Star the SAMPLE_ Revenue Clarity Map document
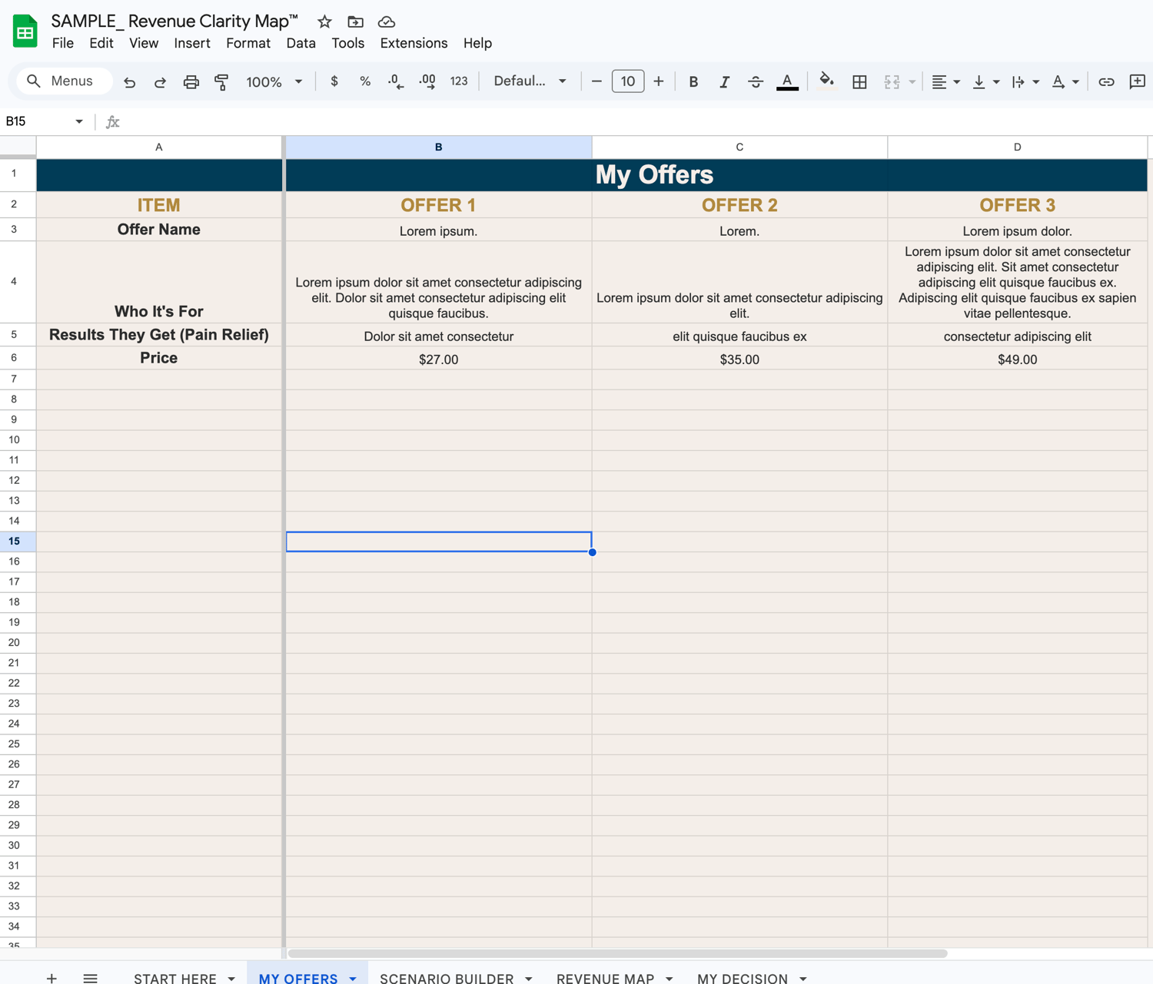 coord(324,22)
